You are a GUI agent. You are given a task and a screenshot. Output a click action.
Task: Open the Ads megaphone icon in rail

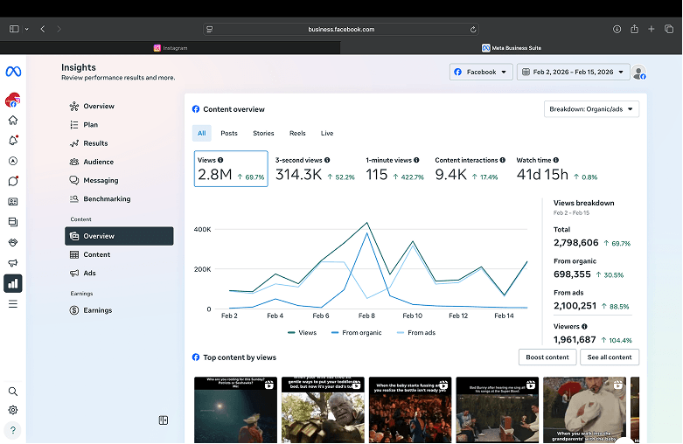(13, 263)
